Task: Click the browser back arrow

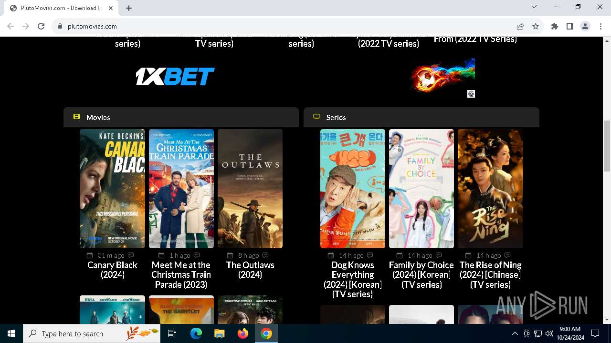Action: point(11,26)
